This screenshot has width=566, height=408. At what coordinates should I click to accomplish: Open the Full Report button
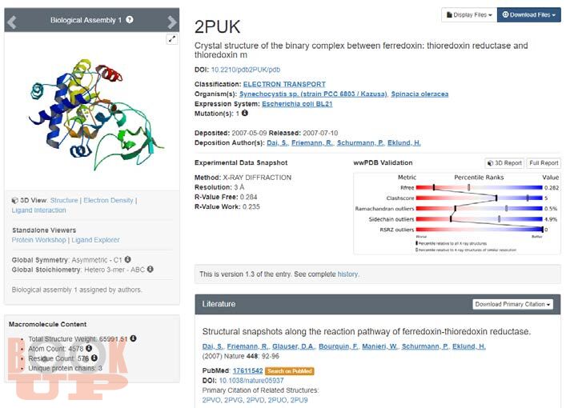tap(544, 163)
